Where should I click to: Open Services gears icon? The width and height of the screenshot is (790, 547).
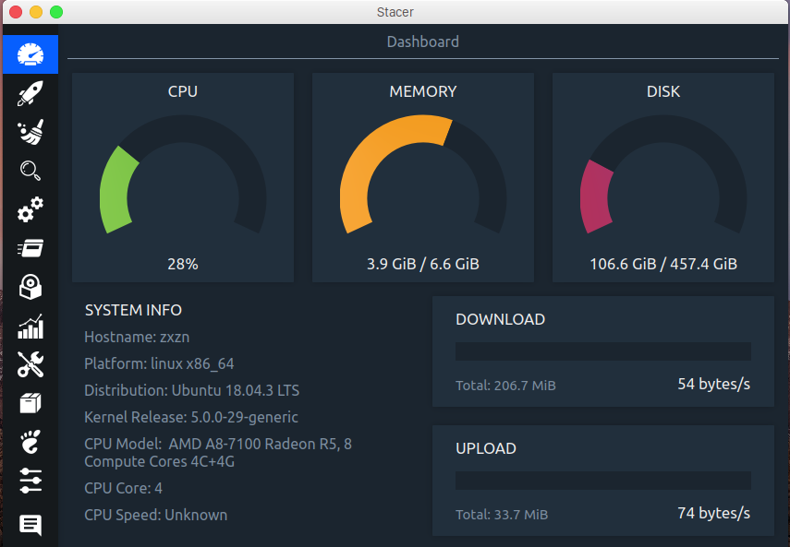click(x=30, y=209)
